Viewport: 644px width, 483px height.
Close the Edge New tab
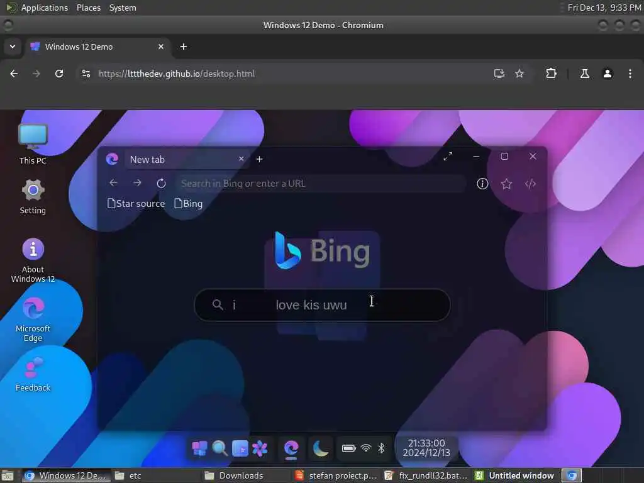(x=241, y=158)
